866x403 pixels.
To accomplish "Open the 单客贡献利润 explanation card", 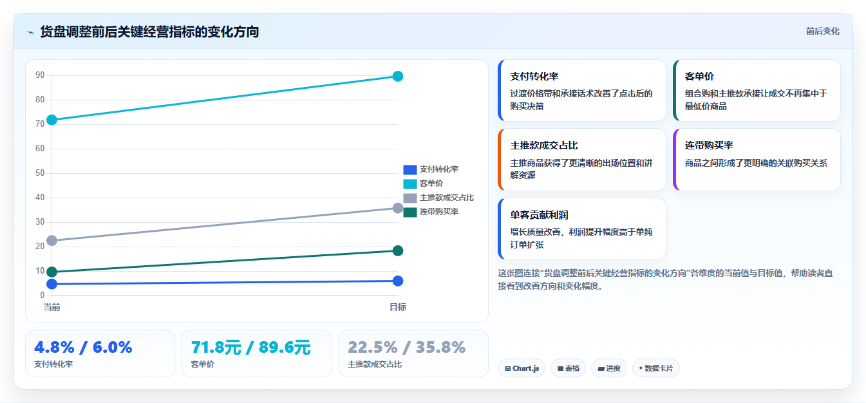I will 582,229.
